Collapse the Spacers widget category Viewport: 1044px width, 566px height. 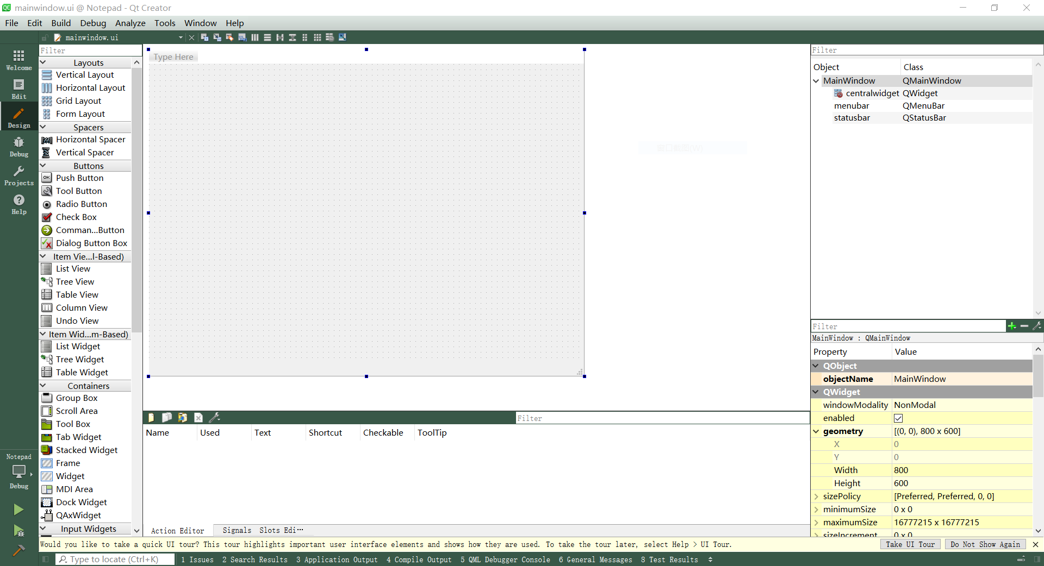[x=43, y=127]
